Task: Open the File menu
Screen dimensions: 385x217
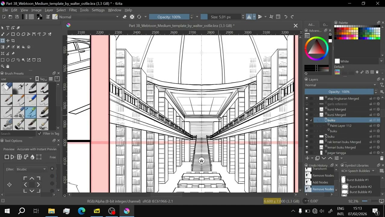Action: (5, 10)
